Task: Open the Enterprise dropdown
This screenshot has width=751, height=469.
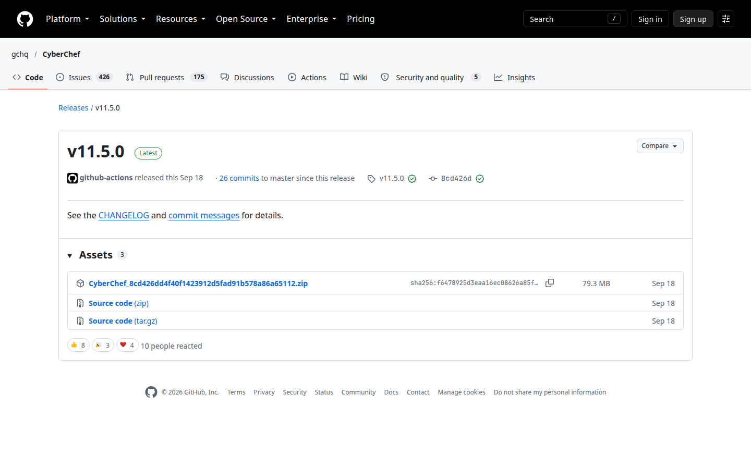Action: (x=311, y=19)
